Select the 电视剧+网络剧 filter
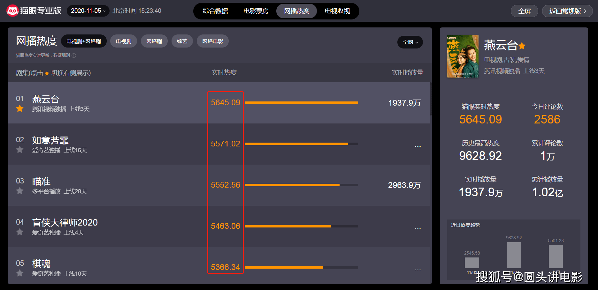Screen dimensions: 598x290 tap(84, 41)
